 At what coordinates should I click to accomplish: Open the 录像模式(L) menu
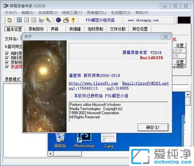pyautogui.click(x=96, y=13)
